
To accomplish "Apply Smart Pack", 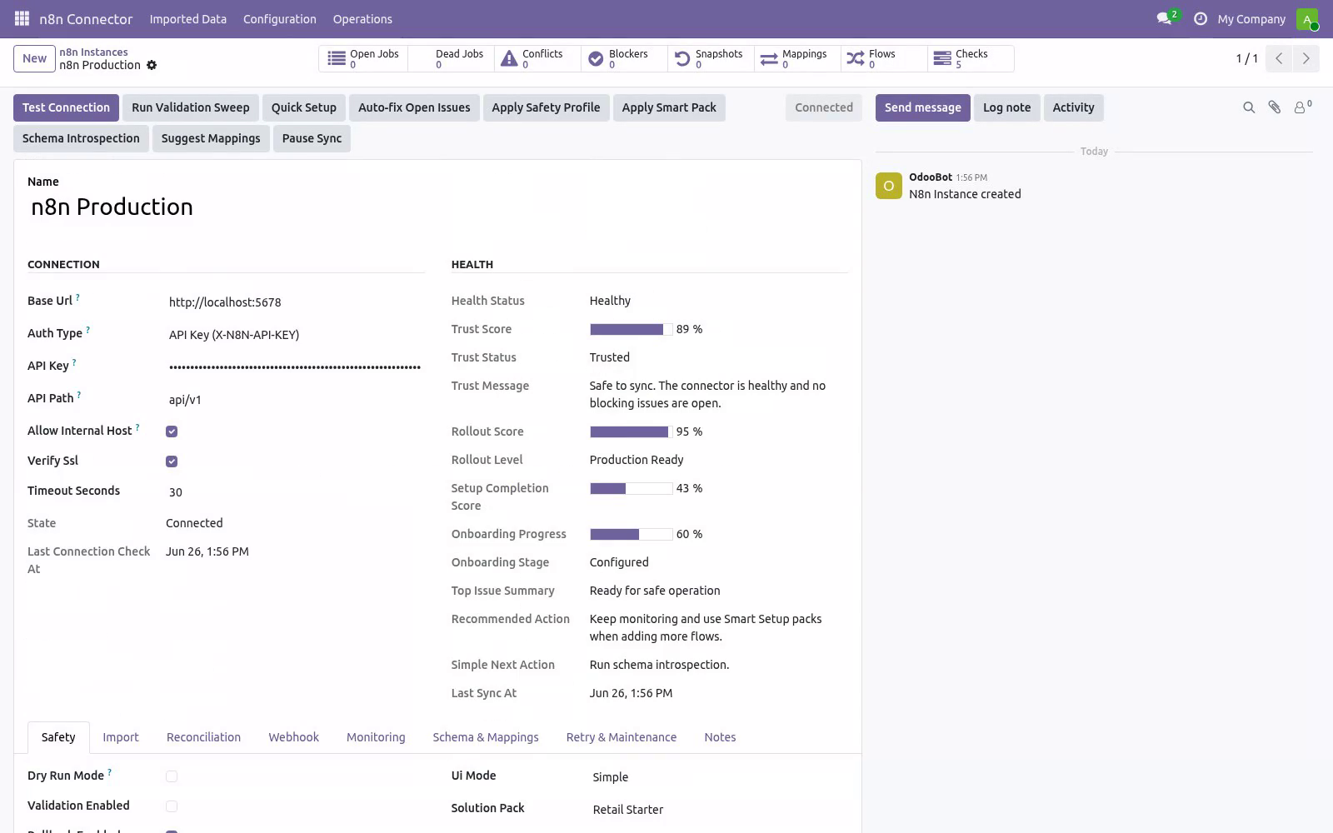I will [x=669, y=107].
